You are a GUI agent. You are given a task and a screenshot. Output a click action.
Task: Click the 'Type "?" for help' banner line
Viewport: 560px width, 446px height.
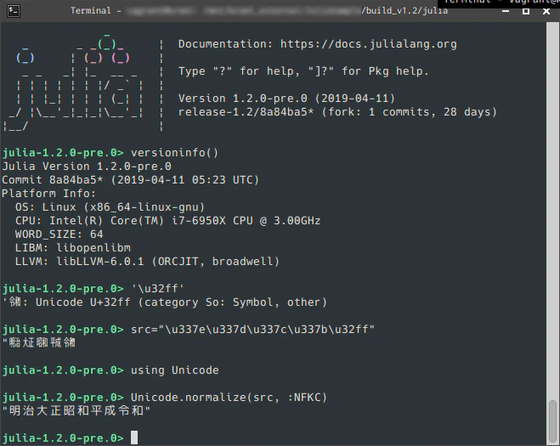click(x=303, y=71)
